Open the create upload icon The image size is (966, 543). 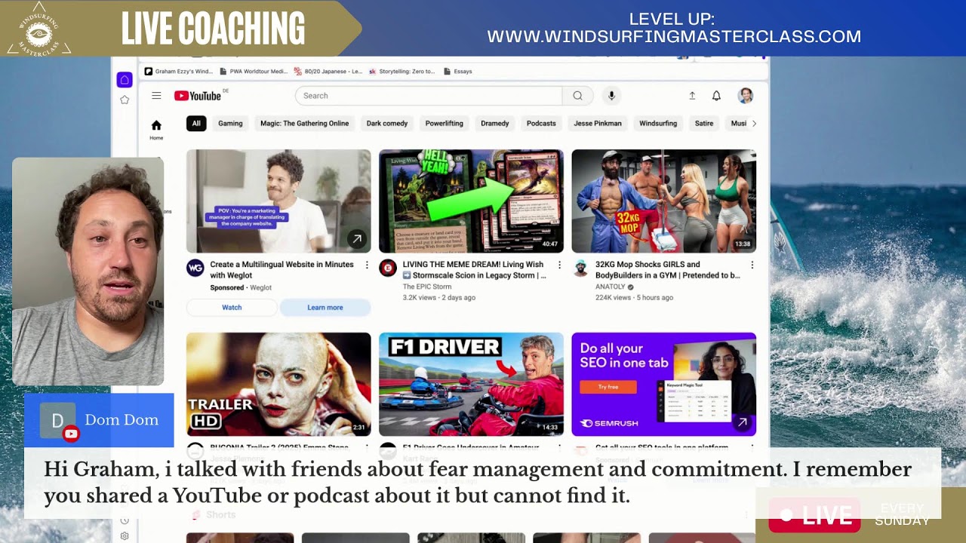[692, 96]
